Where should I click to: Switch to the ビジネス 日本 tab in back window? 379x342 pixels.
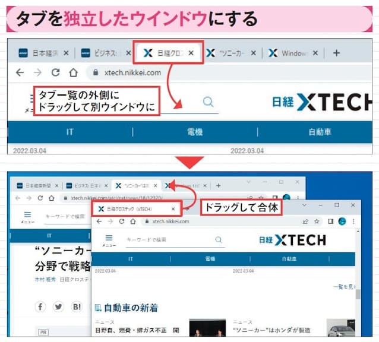(86, 185)
